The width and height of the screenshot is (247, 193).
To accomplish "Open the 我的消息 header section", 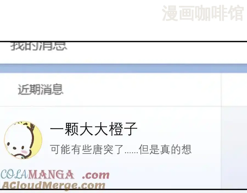I will (x=39, y=46).
